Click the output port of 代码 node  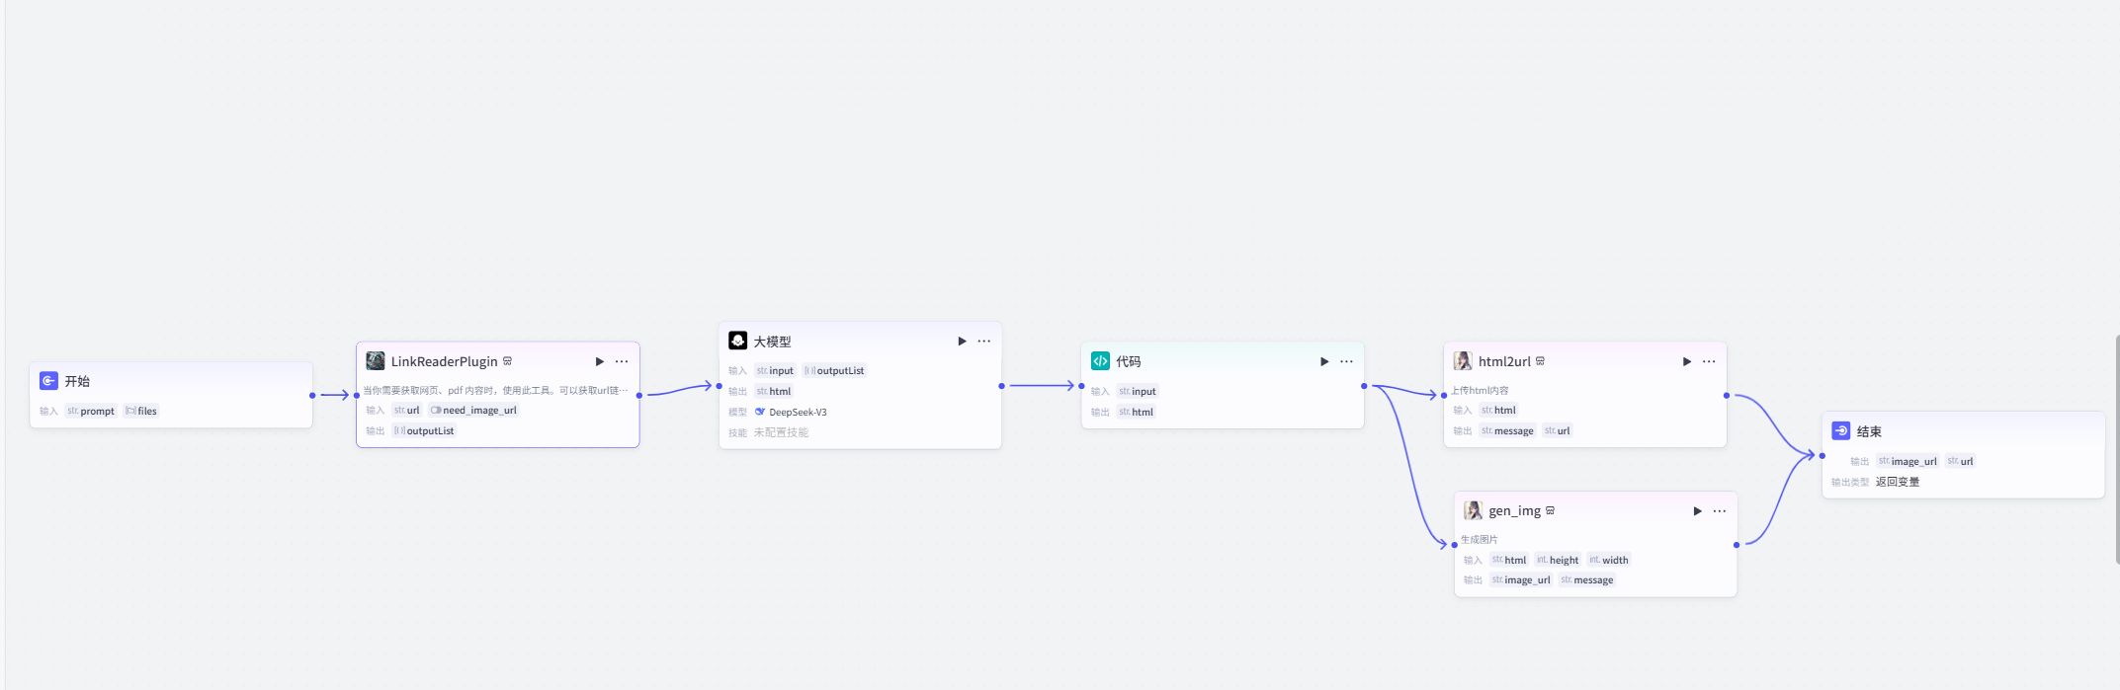1364,386
